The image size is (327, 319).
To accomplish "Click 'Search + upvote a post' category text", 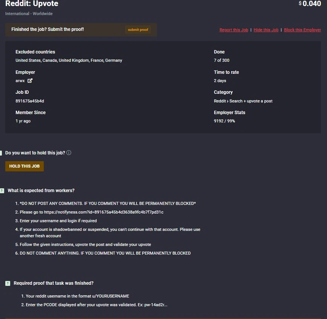I will click(251, 101).
